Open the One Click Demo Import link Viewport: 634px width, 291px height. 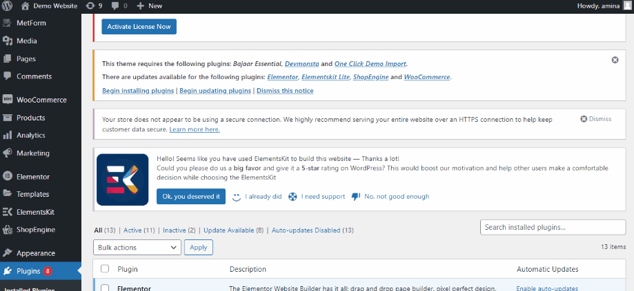(x=370, y=64)
